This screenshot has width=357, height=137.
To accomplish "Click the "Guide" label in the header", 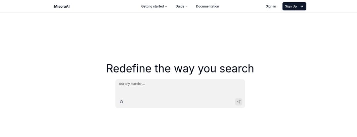I will pyautogui.click(x=180, y=6).
